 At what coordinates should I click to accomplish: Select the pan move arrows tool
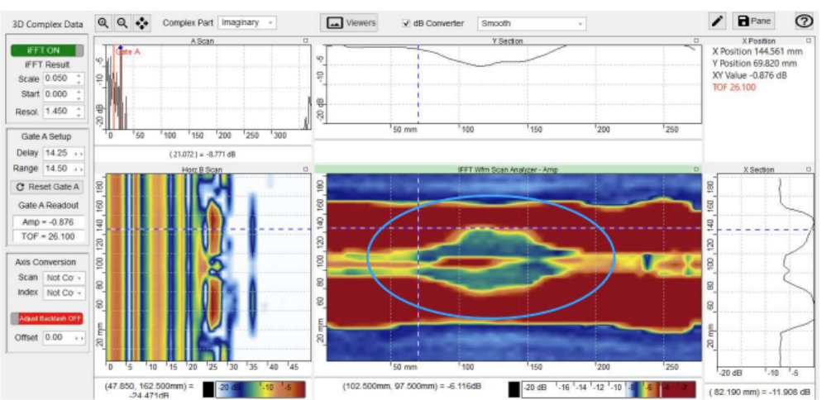142,23
